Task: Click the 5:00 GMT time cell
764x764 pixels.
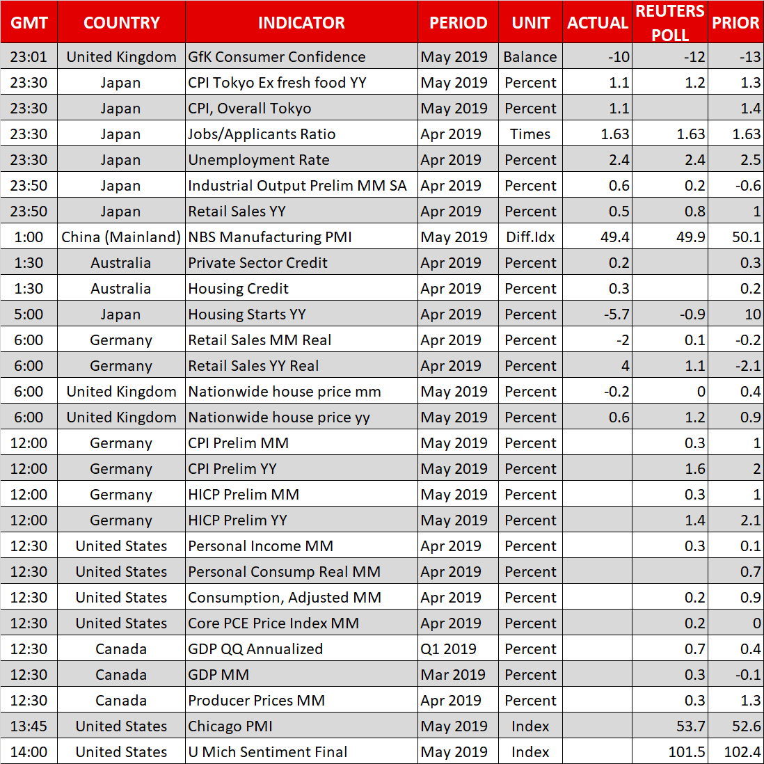Action: [29, 315]
